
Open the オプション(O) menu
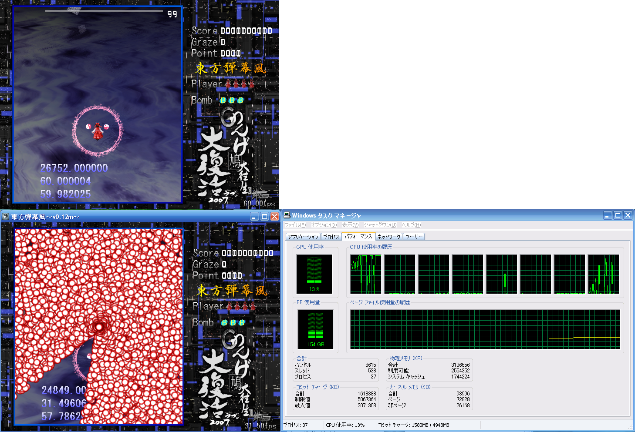[x=324, y=225]
